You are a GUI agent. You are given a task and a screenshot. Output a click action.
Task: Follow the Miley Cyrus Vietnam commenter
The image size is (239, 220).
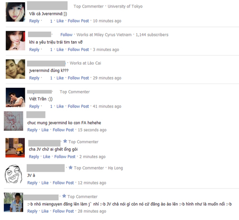point(66,35)
